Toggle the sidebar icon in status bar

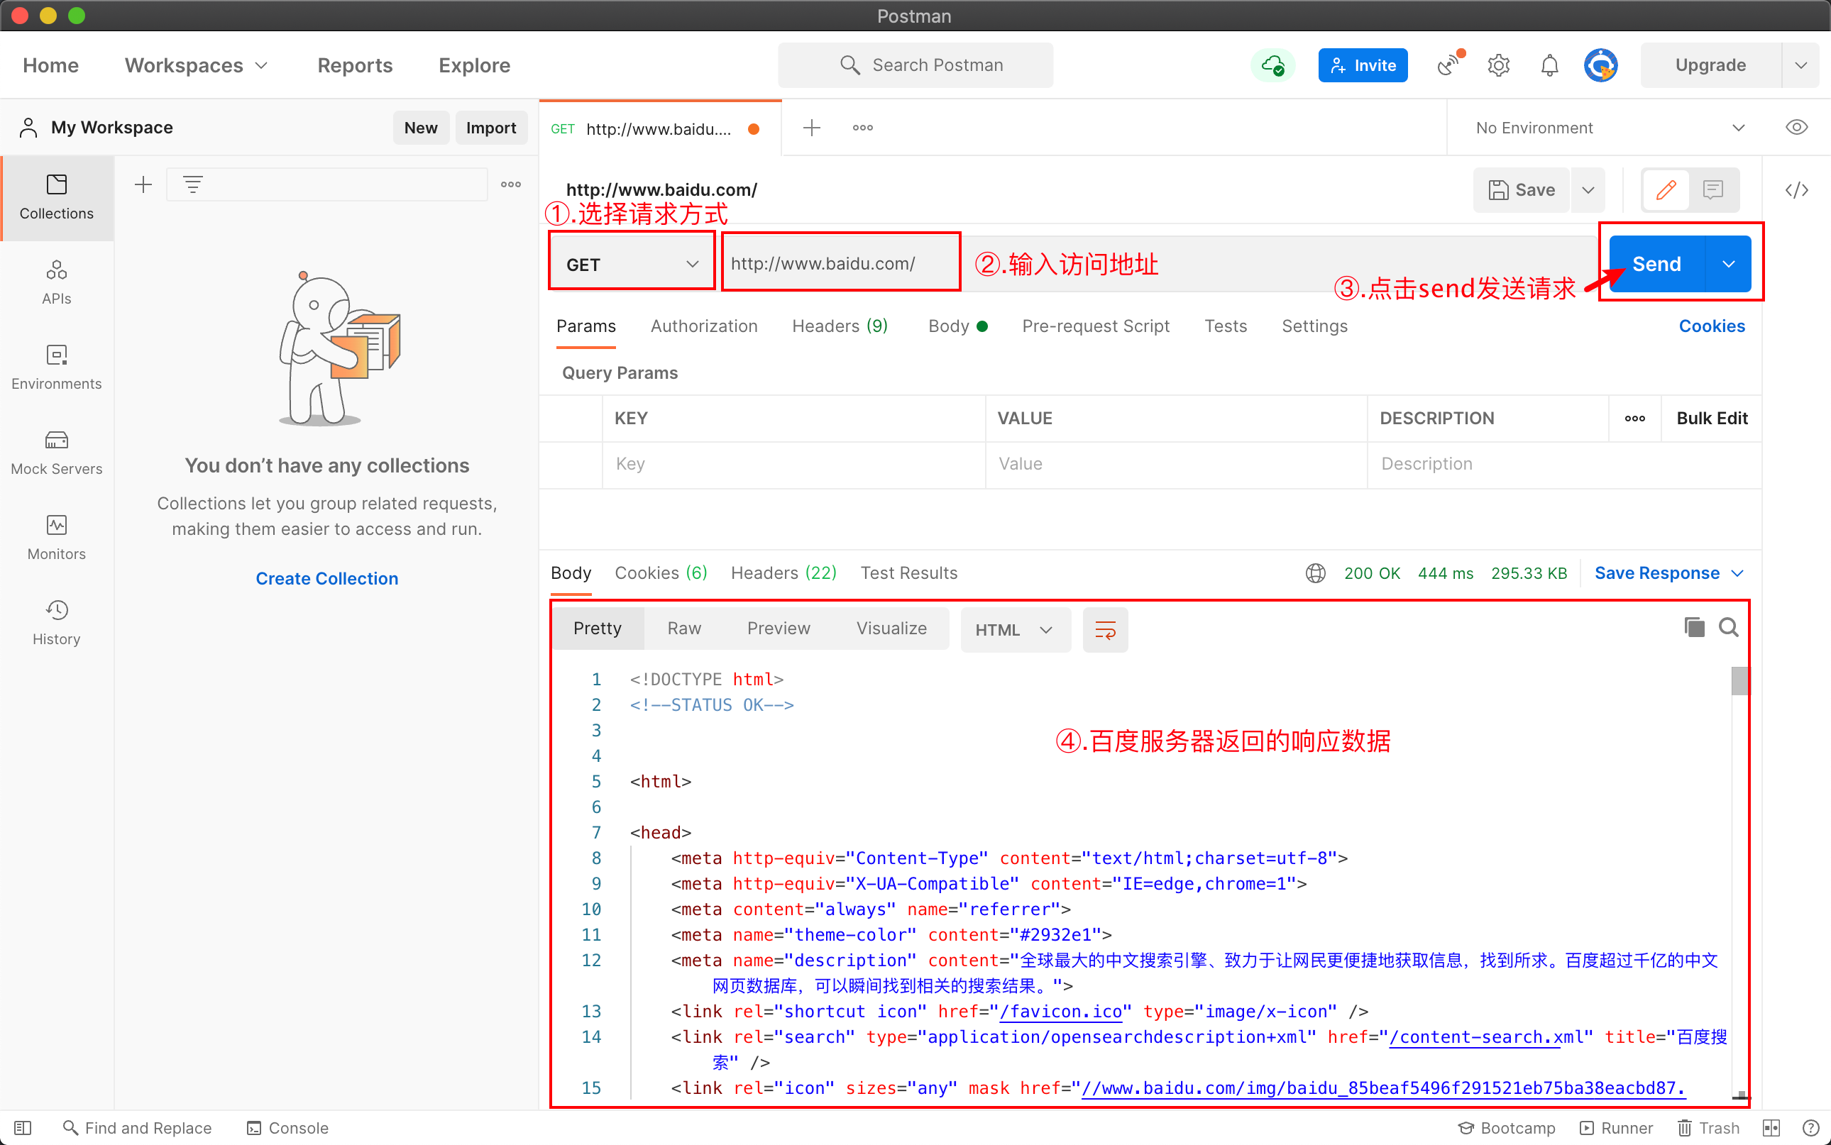(23, 1127)
